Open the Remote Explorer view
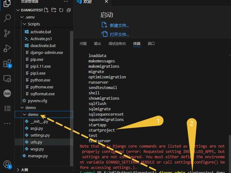The height and width of the screenshot is (173, 231). pyautogui.click(x=7, y=78)
